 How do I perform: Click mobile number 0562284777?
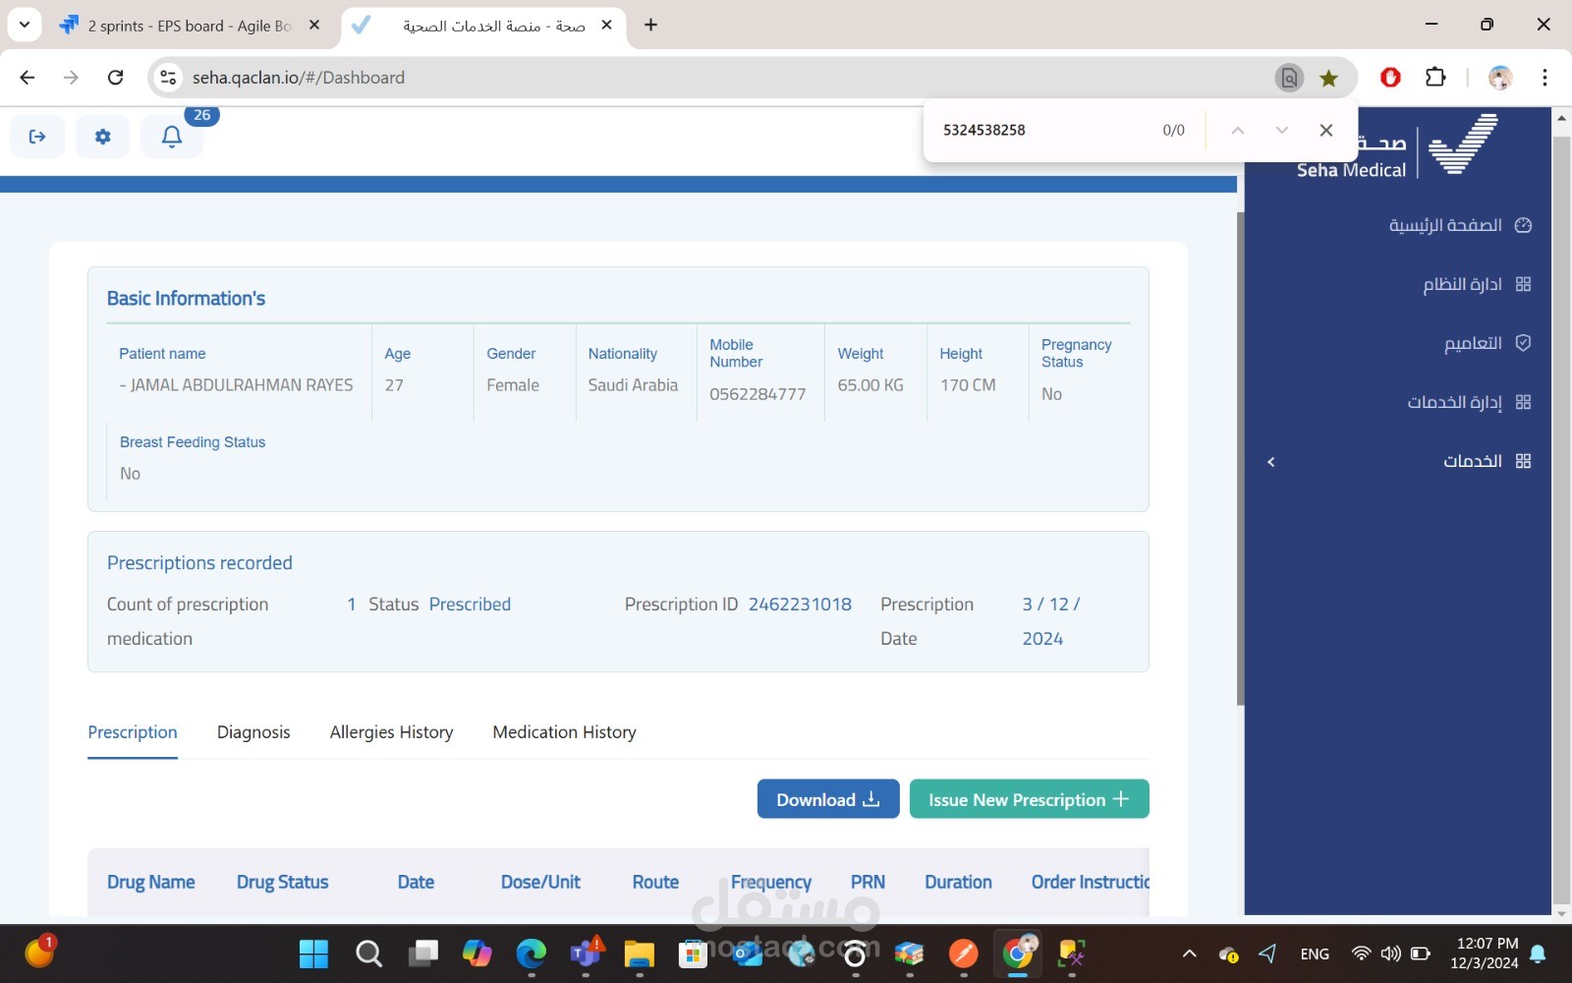(758, 394)
